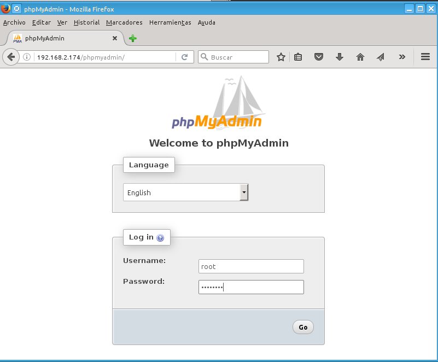Go back with the browser back arrow
The image size is (438, 362).
pos(11,57)
